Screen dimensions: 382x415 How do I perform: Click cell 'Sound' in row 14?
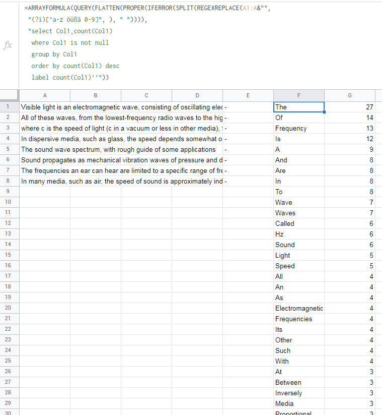tap(299, 245)
